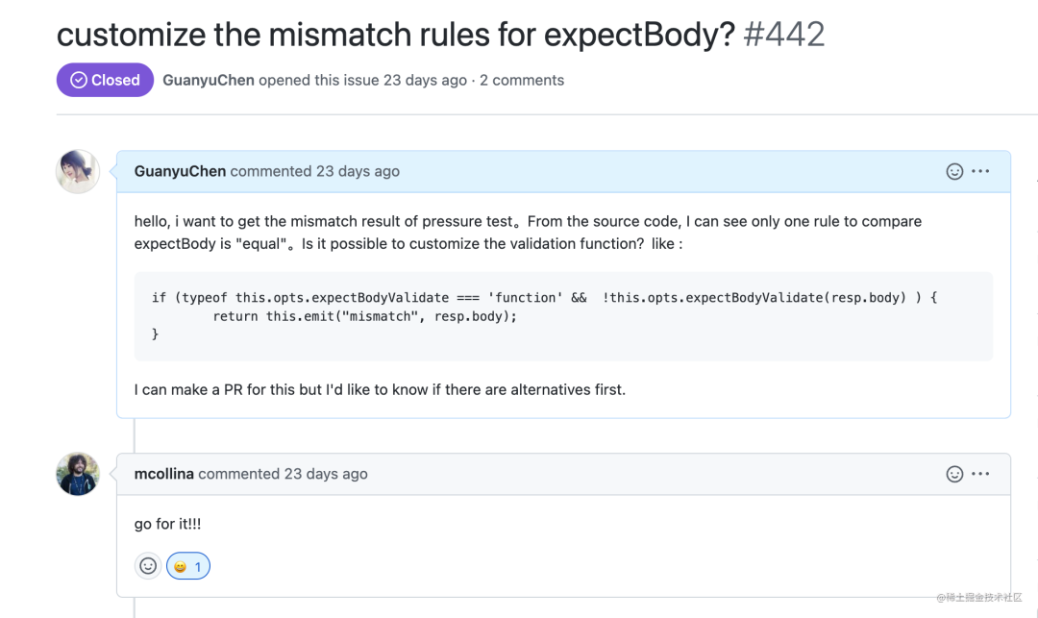
Task: Toggle the smile reaction with count 1
Action: pos(188,566)
